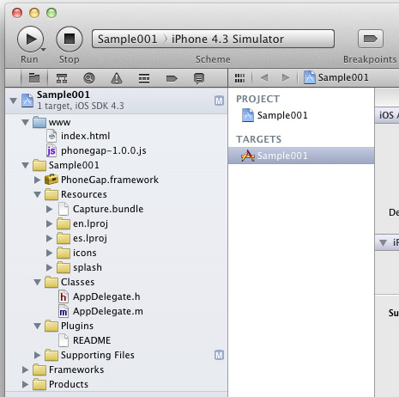Expand the splash folder

49,267
